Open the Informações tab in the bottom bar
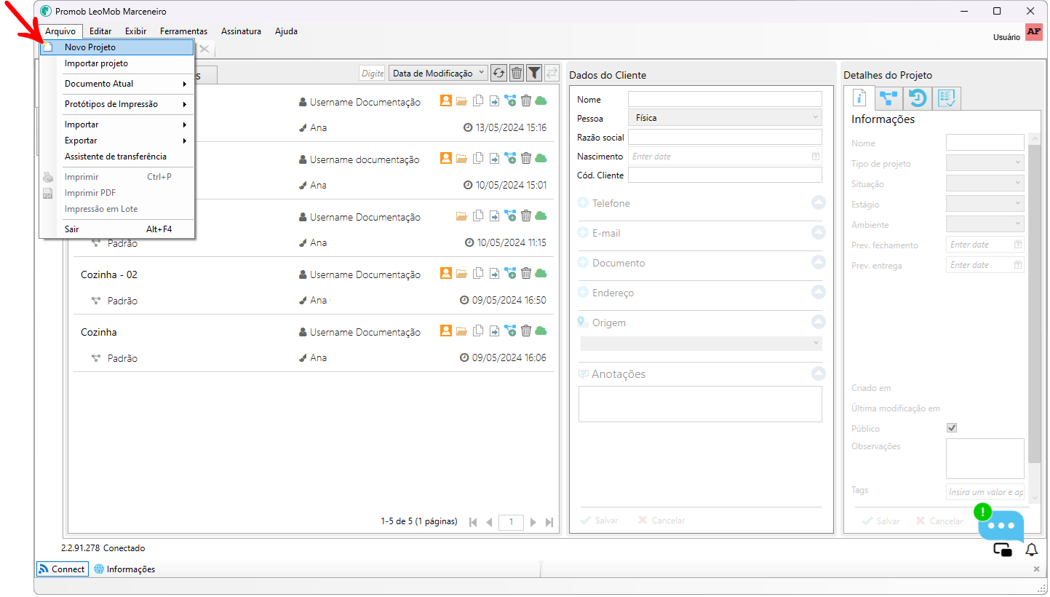Viewport: 1050px width, 597px height. [x=124, y=569]
